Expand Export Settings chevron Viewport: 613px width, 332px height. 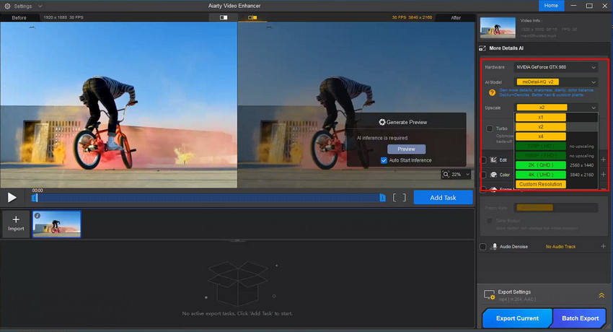pyautogui.click(x=601, y=296)
